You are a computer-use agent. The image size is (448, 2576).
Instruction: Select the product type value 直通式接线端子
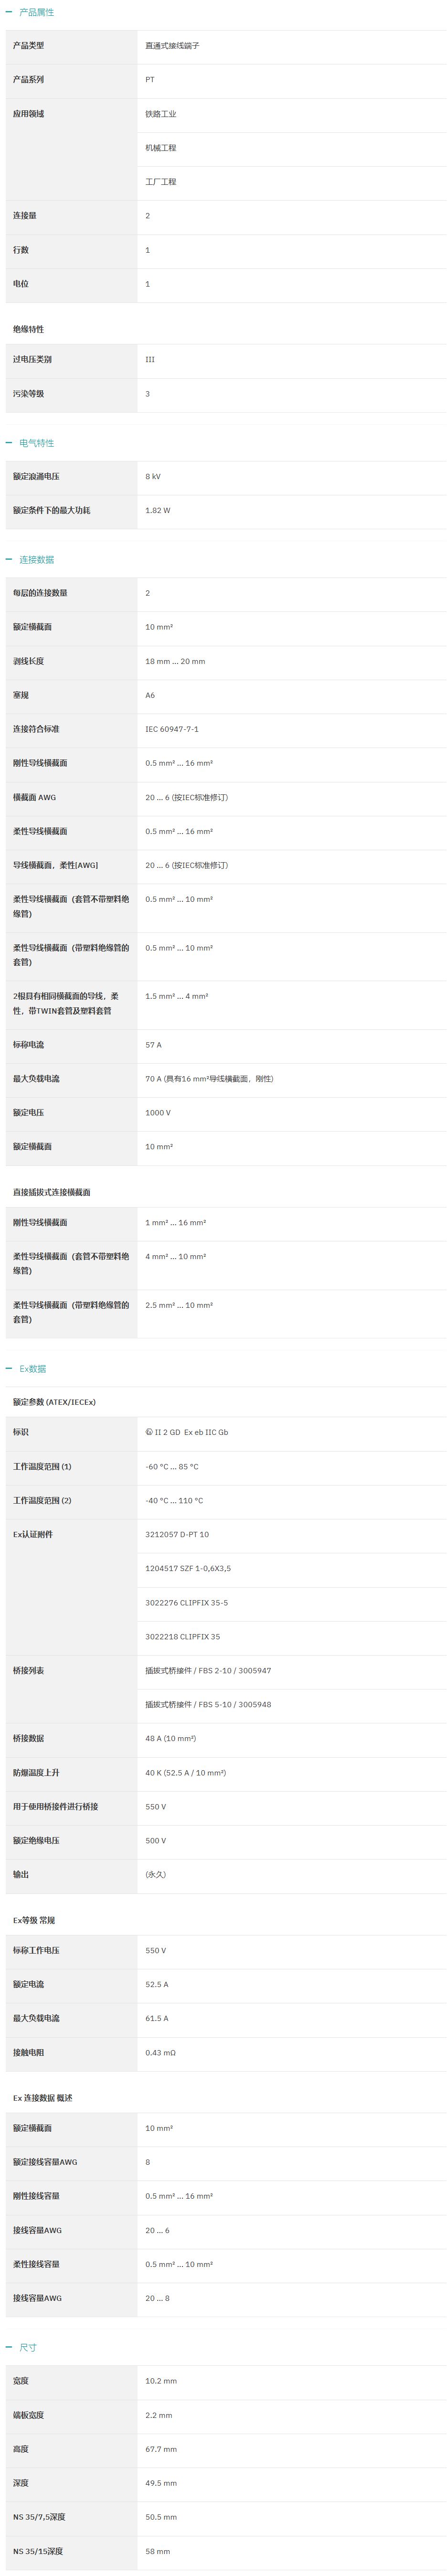[172, 46]
